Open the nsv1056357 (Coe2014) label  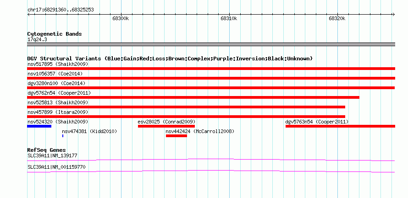coord(55,74)
